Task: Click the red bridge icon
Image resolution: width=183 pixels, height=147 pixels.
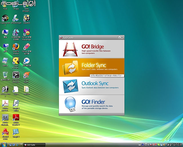Action: (70, 49)
